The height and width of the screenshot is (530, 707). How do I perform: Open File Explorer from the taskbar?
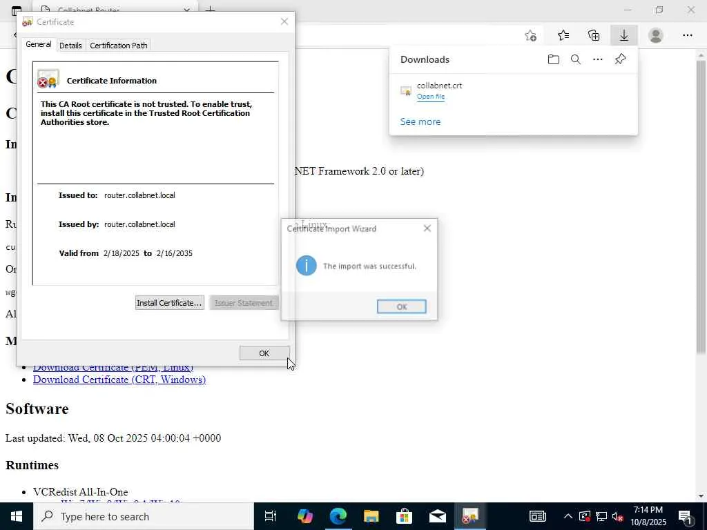click(371, 516)
